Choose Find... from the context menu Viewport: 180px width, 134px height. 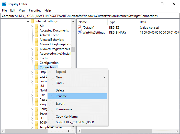(x=77, y=83)
